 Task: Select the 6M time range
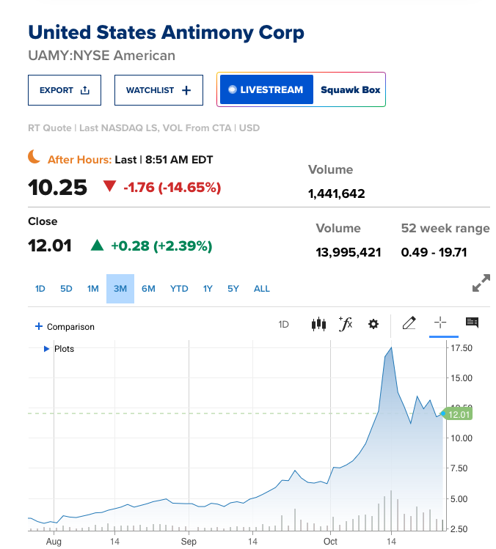click(x=148, y=289)
